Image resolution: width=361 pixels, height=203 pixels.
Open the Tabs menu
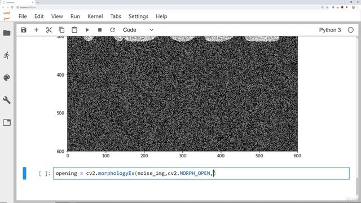[116, 16]
